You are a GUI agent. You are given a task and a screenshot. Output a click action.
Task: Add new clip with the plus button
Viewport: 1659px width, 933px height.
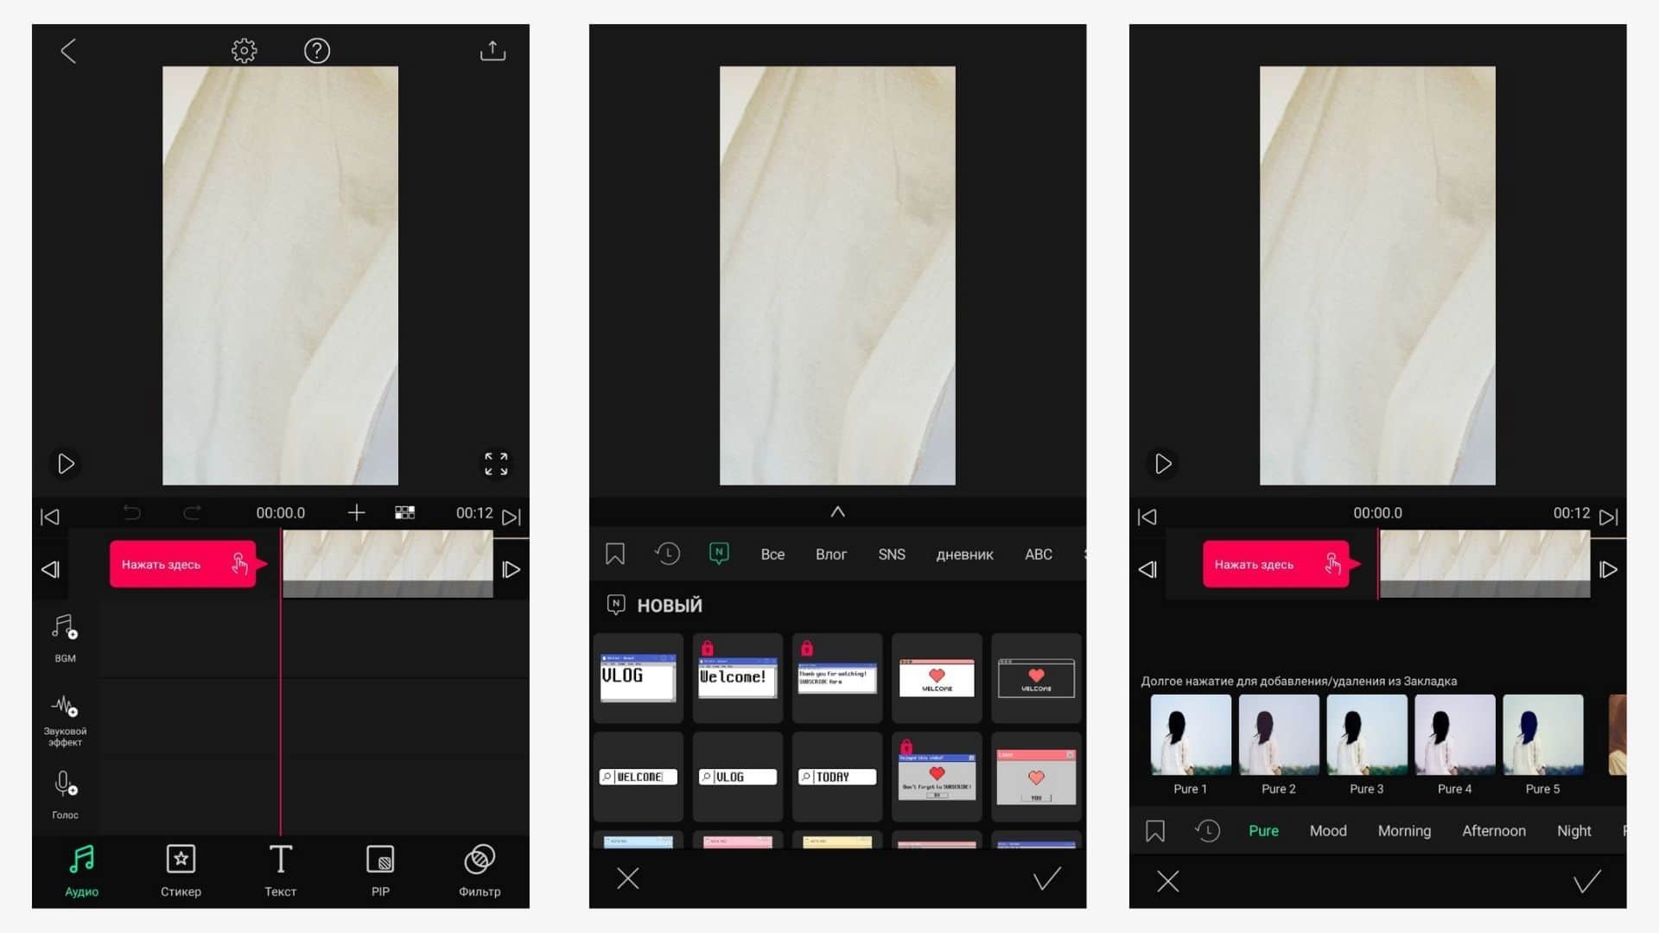(356, 513)
